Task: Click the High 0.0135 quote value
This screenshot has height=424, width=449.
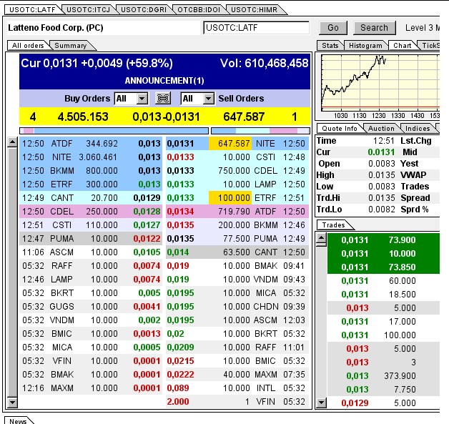Action: click(x=381, y=175)
